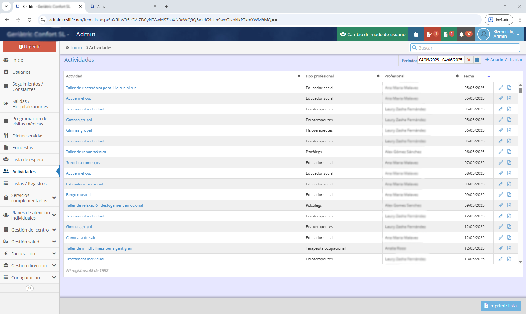526x314 pixels.
Task: Open PDF for Sortida a comerços row
Action: (509, 162)
